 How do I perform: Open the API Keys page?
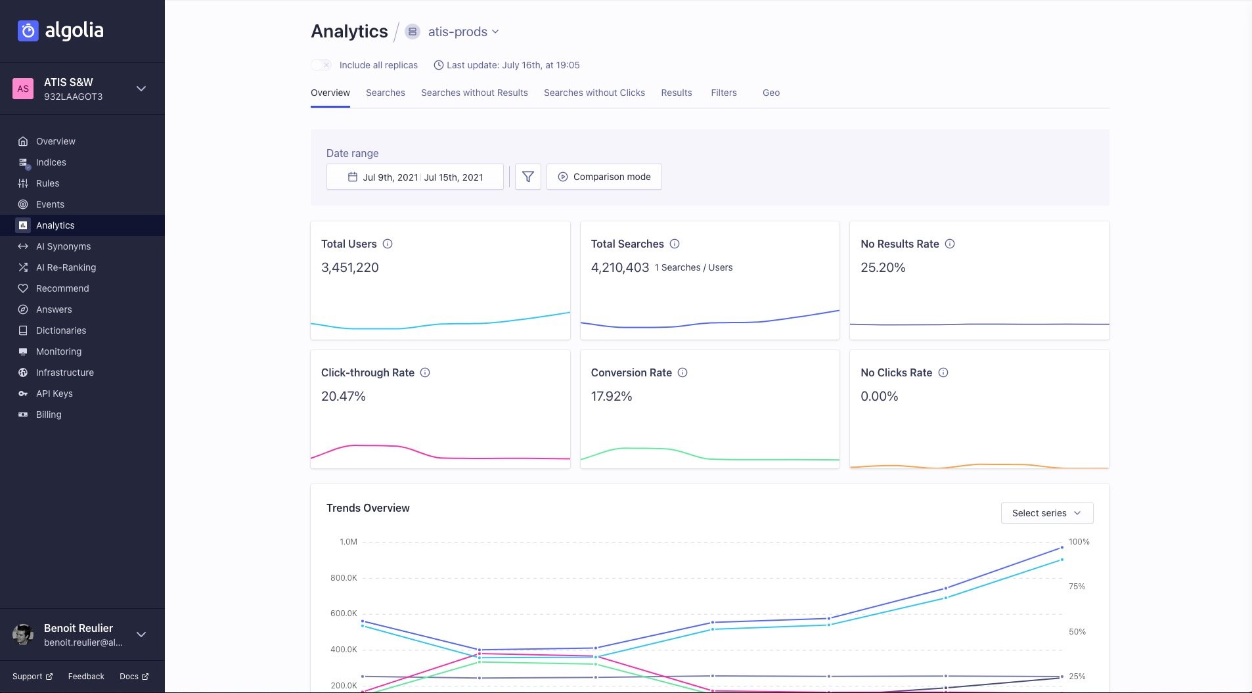click(x=54, y=393)
